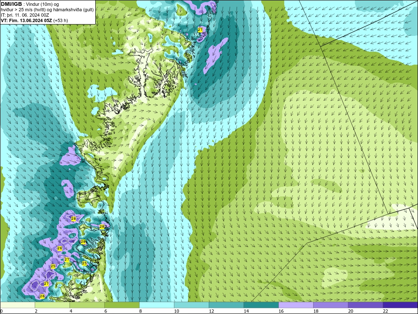Click the '(+53 h)' forecast offset text
Viewport: 418px width, 314px height.
(61, 20)
